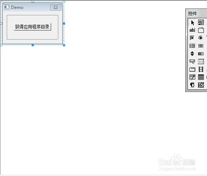This screenshot has height=176, width=207.
Task: Grab the bottom-right resize handle of the dialog
Action: (x=64, y=45)
